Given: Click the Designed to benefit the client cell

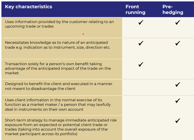Looking at the screenshot, I should [62, 87].
